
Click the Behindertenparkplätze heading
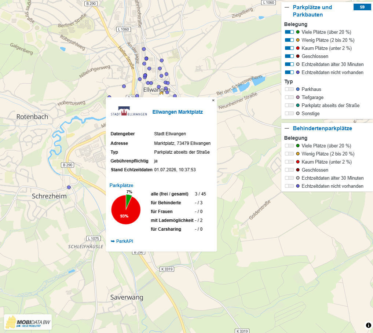pyautogui.click(x=322, y=128)
